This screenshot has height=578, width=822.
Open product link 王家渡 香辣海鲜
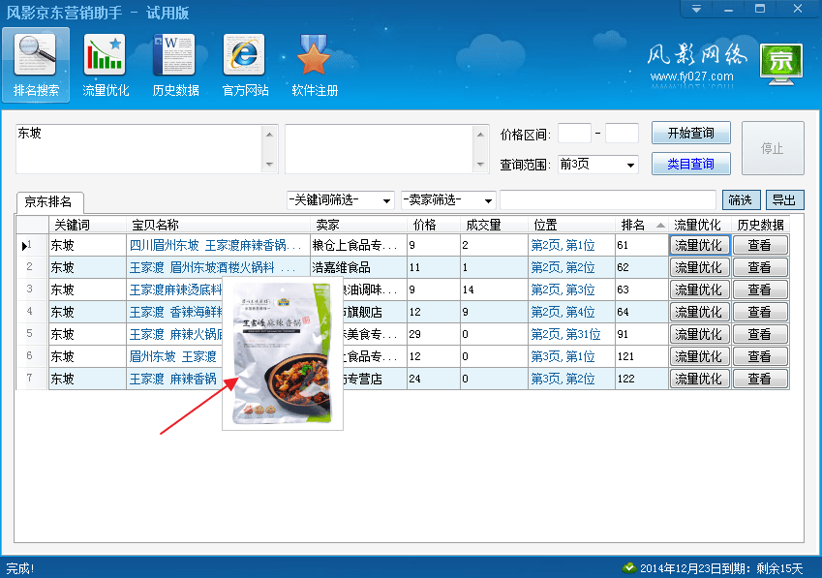(x=175, y=313)
